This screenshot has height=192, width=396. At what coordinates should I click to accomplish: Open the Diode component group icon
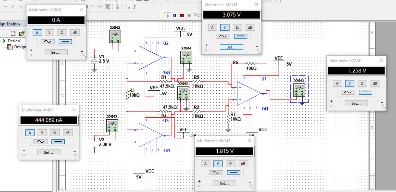point(14,6)
